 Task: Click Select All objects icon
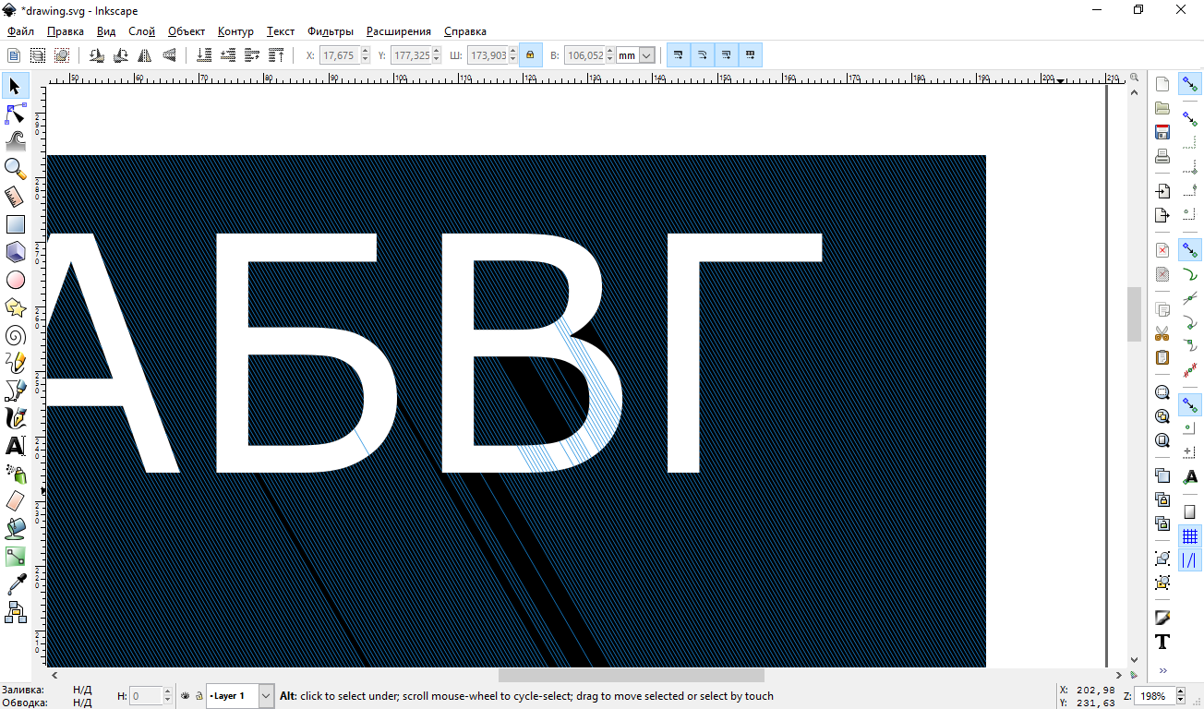click(14, 55)
